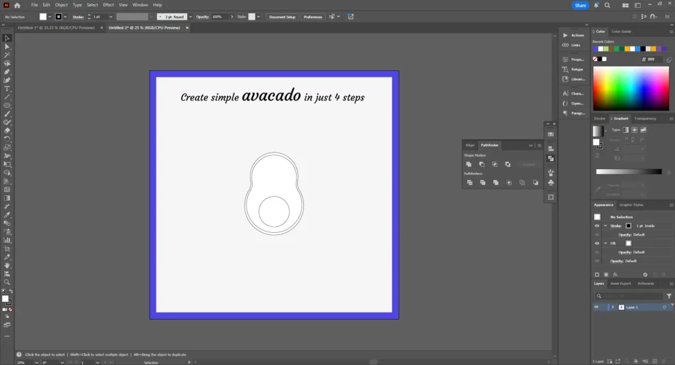Toggle Fill visibility eye in Appearance panel
This screenshot has height=365, width=675.
[597, 243]
